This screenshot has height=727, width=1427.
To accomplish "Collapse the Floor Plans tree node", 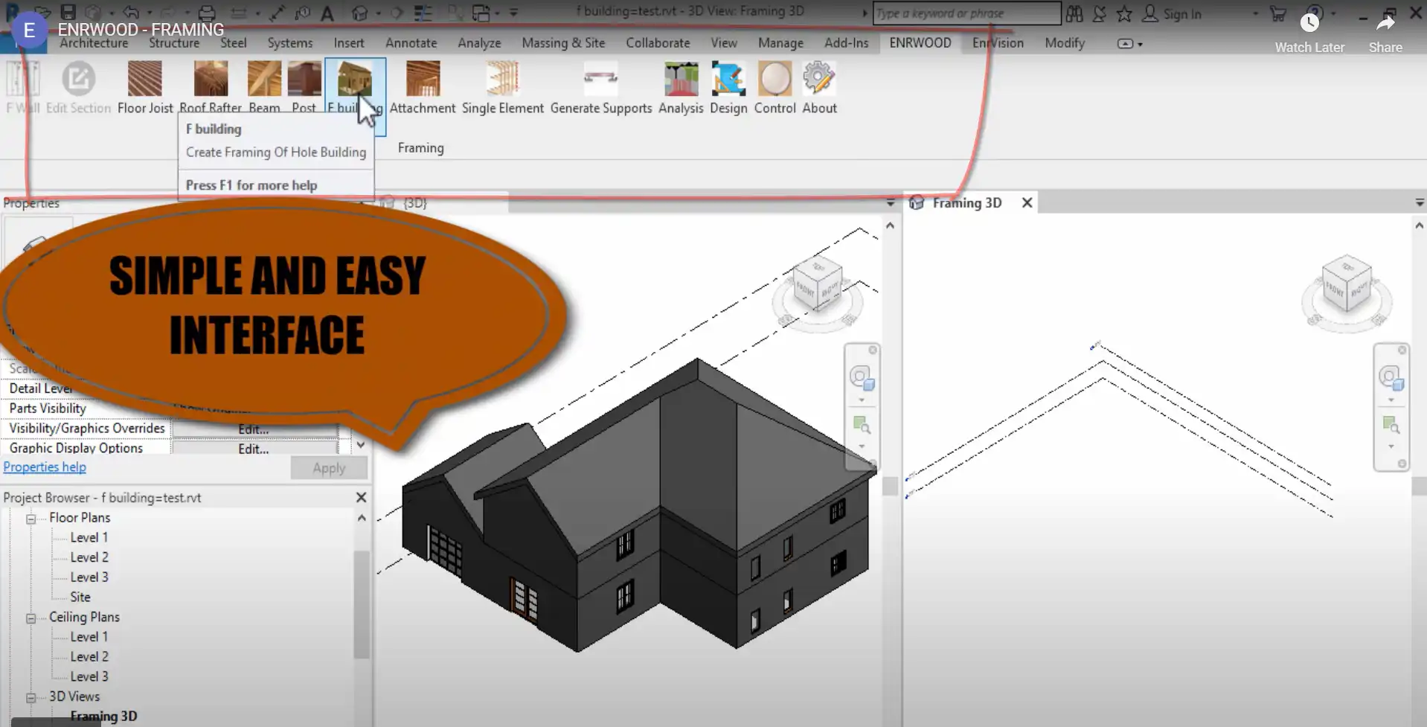I will click(x=31, y=519).
